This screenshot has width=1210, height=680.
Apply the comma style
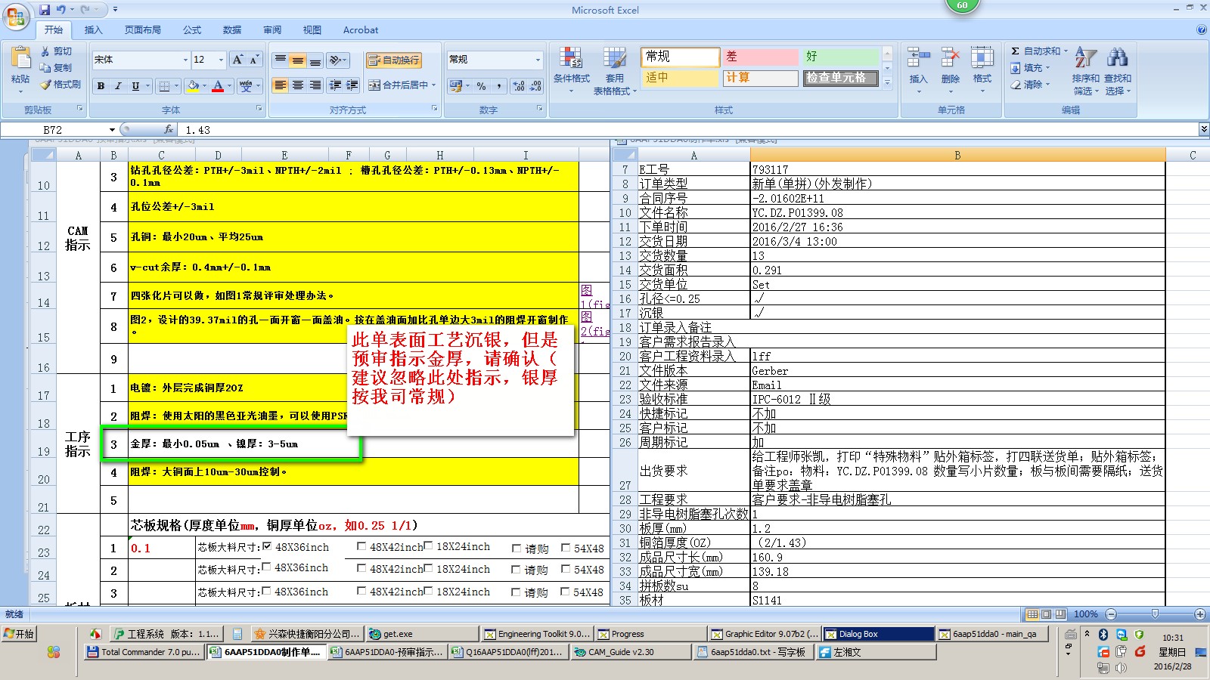[x=499, y=86]
